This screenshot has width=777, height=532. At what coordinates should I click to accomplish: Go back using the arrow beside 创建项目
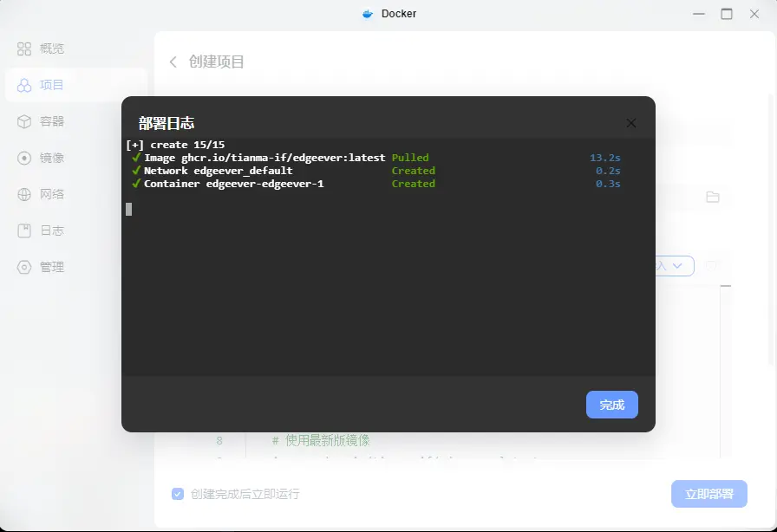[173, 62]
